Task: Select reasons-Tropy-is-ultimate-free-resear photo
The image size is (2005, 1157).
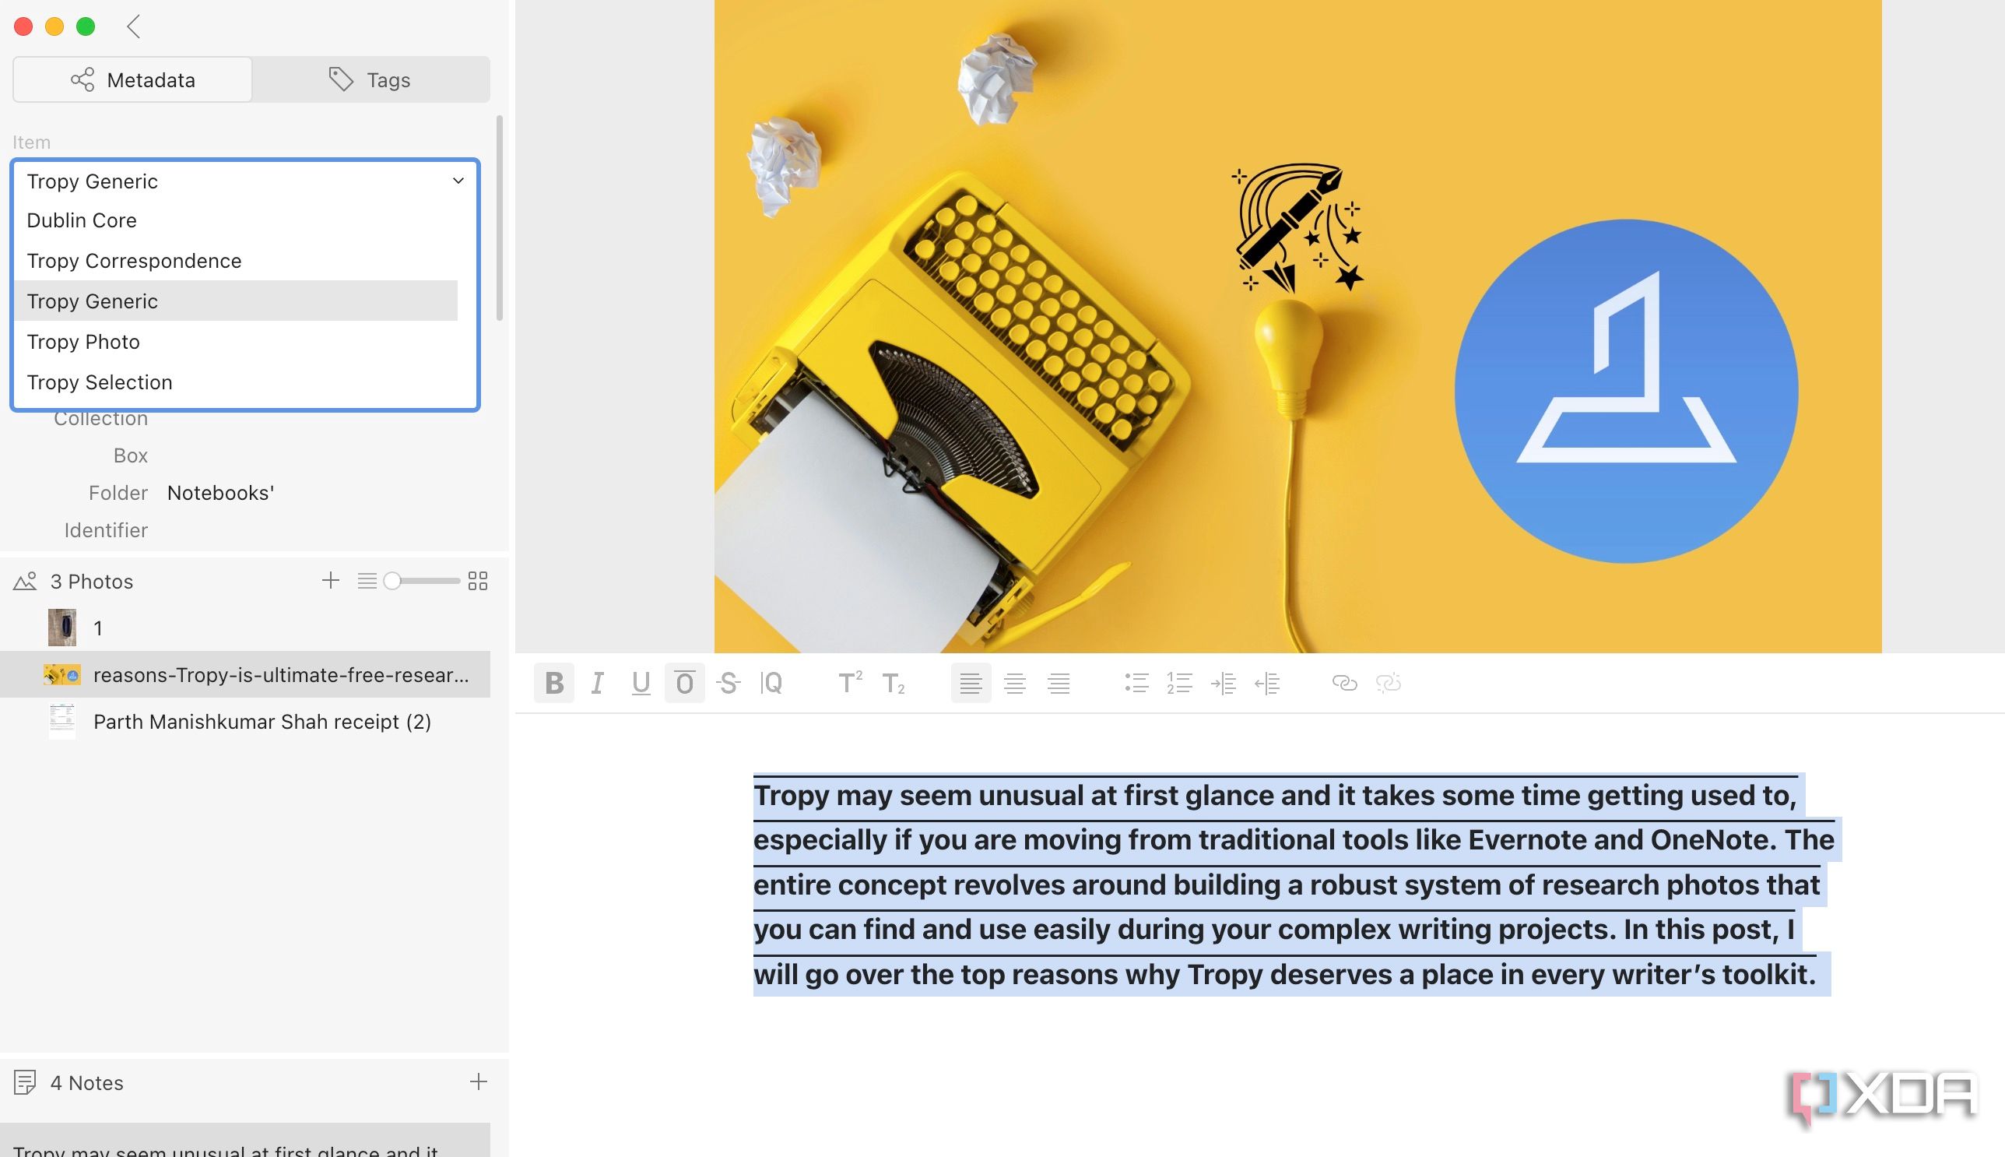Action: click(x=244, y=674)
